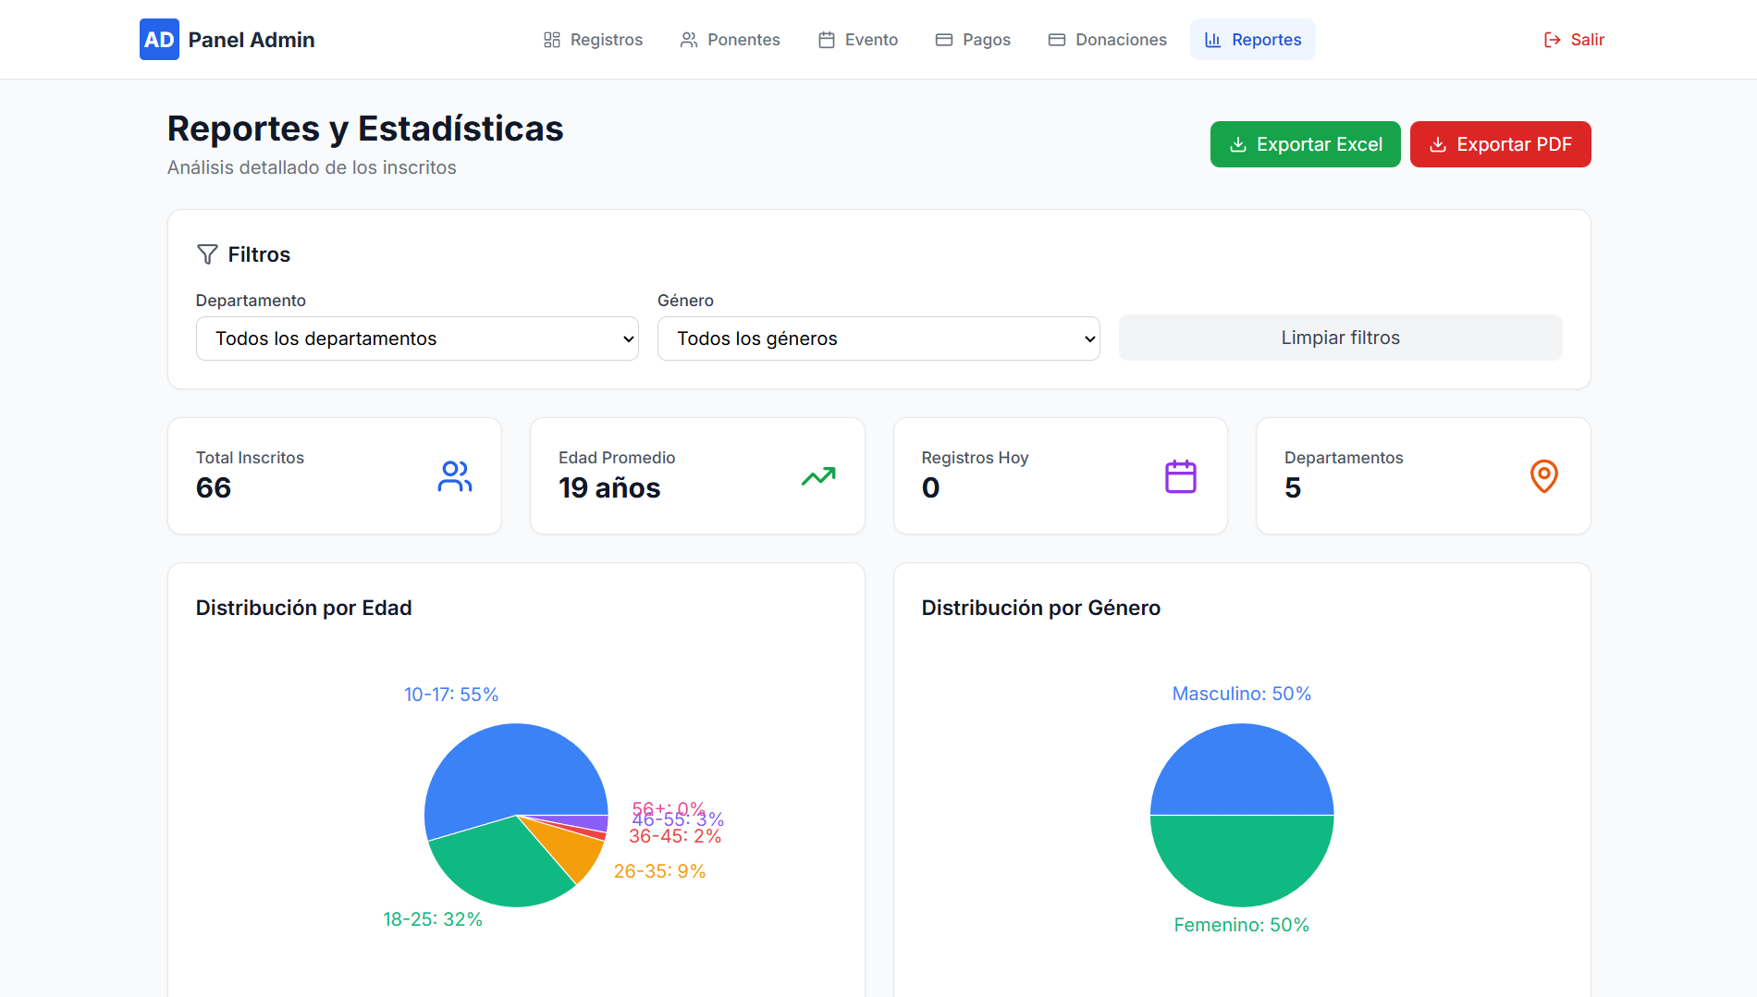The image size is (1757, 997).
Task: Open the Registros navigation tab
Action: pyautogui.click(x=593, y=40)
